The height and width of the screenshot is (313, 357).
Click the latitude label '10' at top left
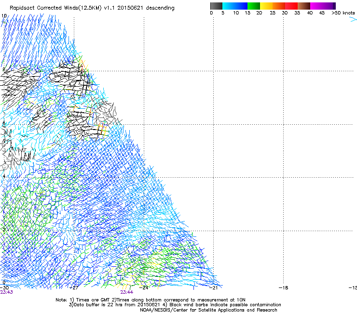(4, 16)
